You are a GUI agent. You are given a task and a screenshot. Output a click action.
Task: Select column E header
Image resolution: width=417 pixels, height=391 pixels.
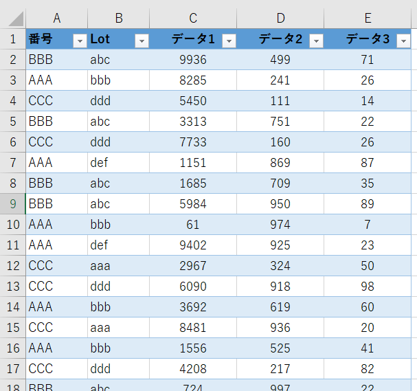(x=368, y=19)
